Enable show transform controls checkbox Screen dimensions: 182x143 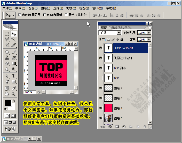[66, 15]
